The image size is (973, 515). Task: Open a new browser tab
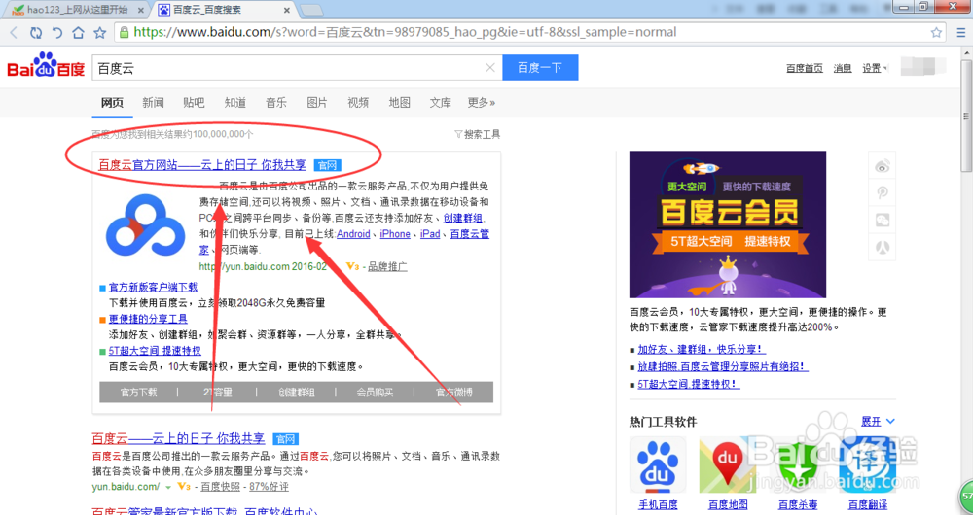311,10
